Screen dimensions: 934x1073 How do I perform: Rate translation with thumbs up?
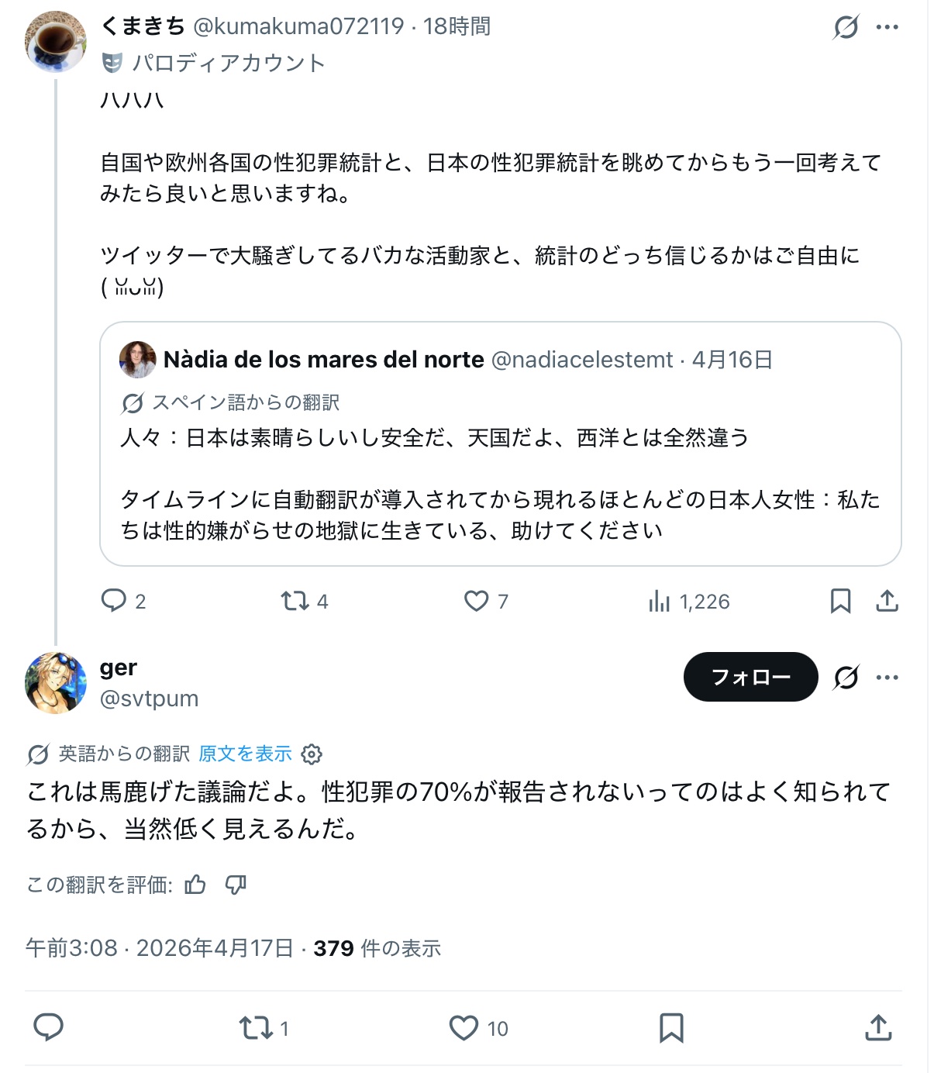click(x=195, y=885)
